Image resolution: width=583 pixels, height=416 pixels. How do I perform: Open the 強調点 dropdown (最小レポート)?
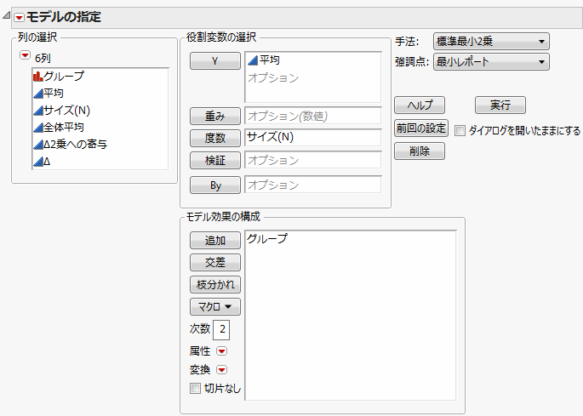491,61
